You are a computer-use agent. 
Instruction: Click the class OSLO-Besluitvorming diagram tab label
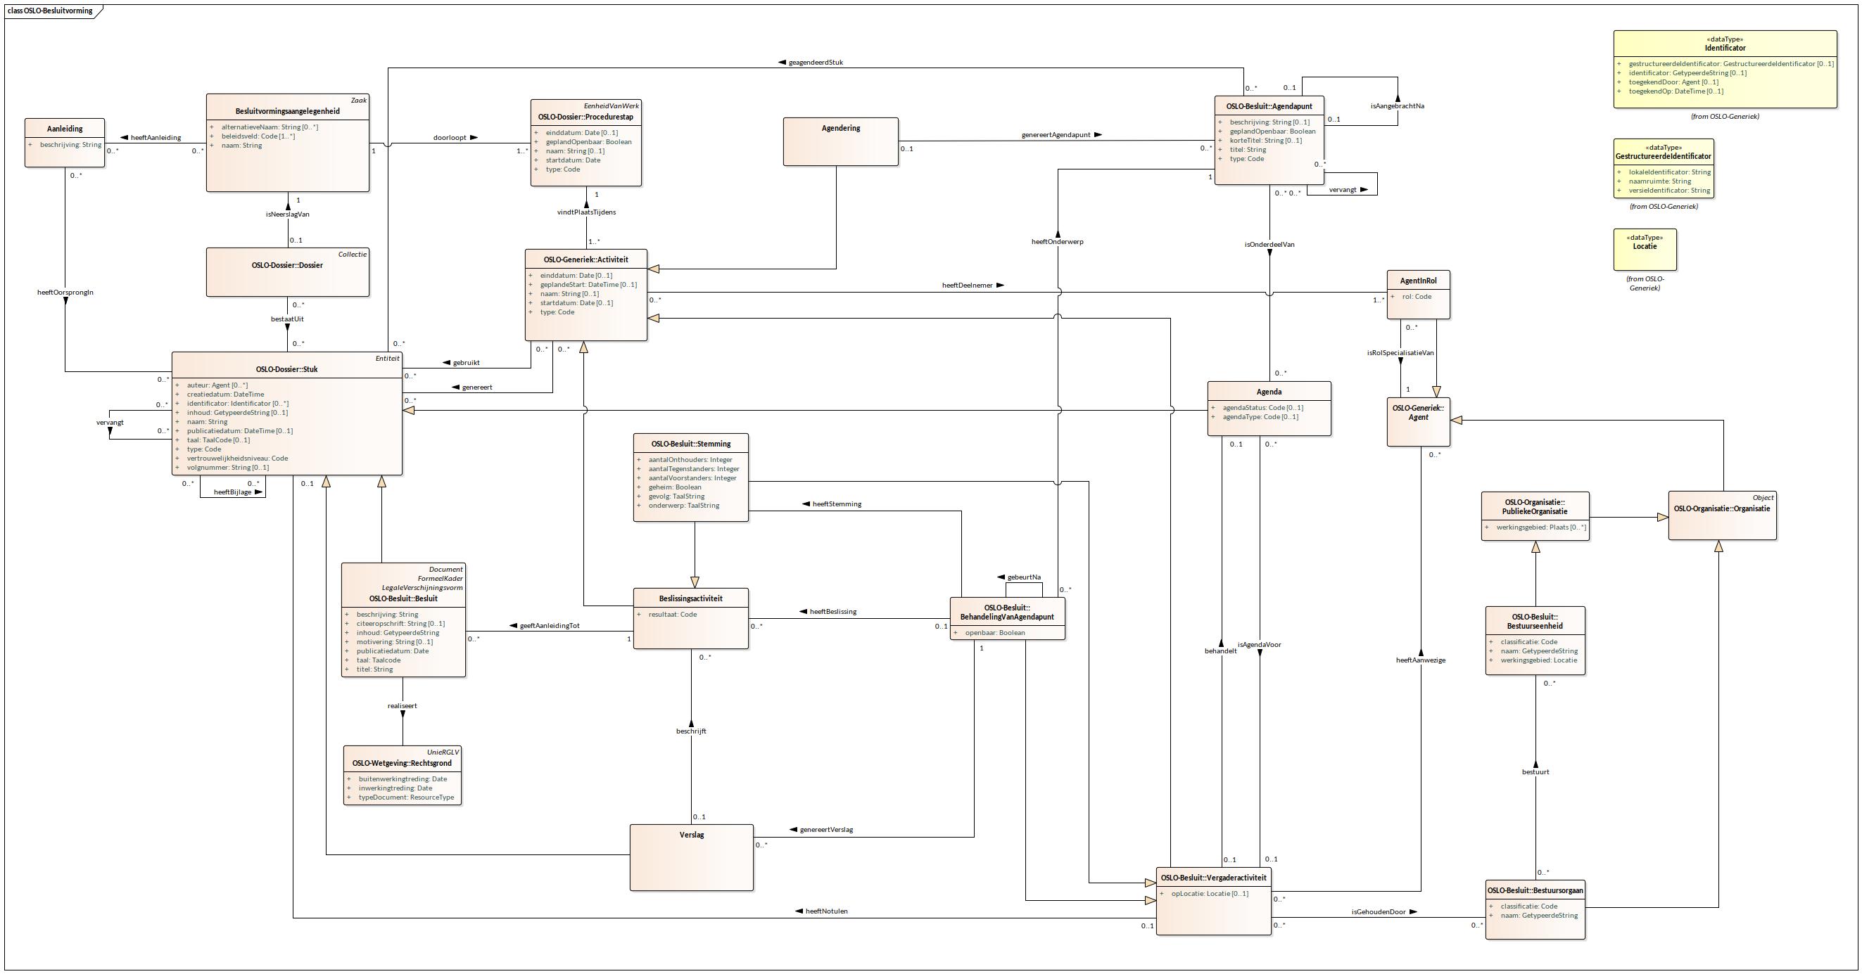pyautogui.click(x=51, y=11)
